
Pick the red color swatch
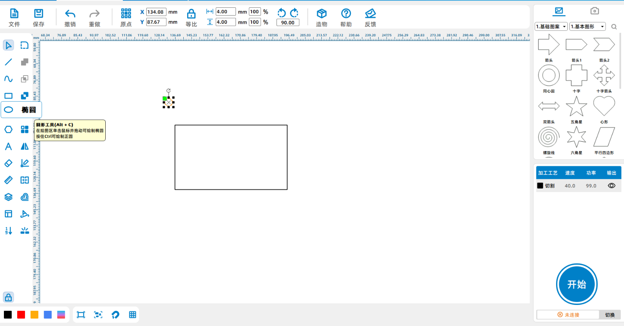tap(21, 315)
